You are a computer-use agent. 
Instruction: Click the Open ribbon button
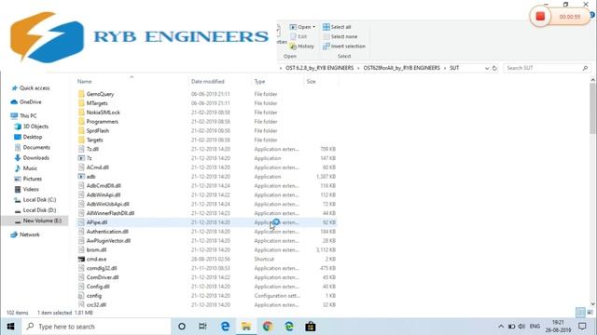[300, 27]
